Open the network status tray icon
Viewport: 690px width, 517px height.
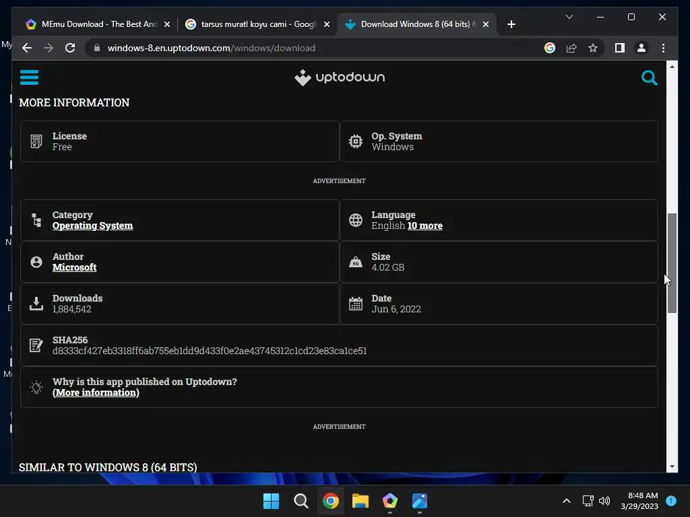click(588, 501)
